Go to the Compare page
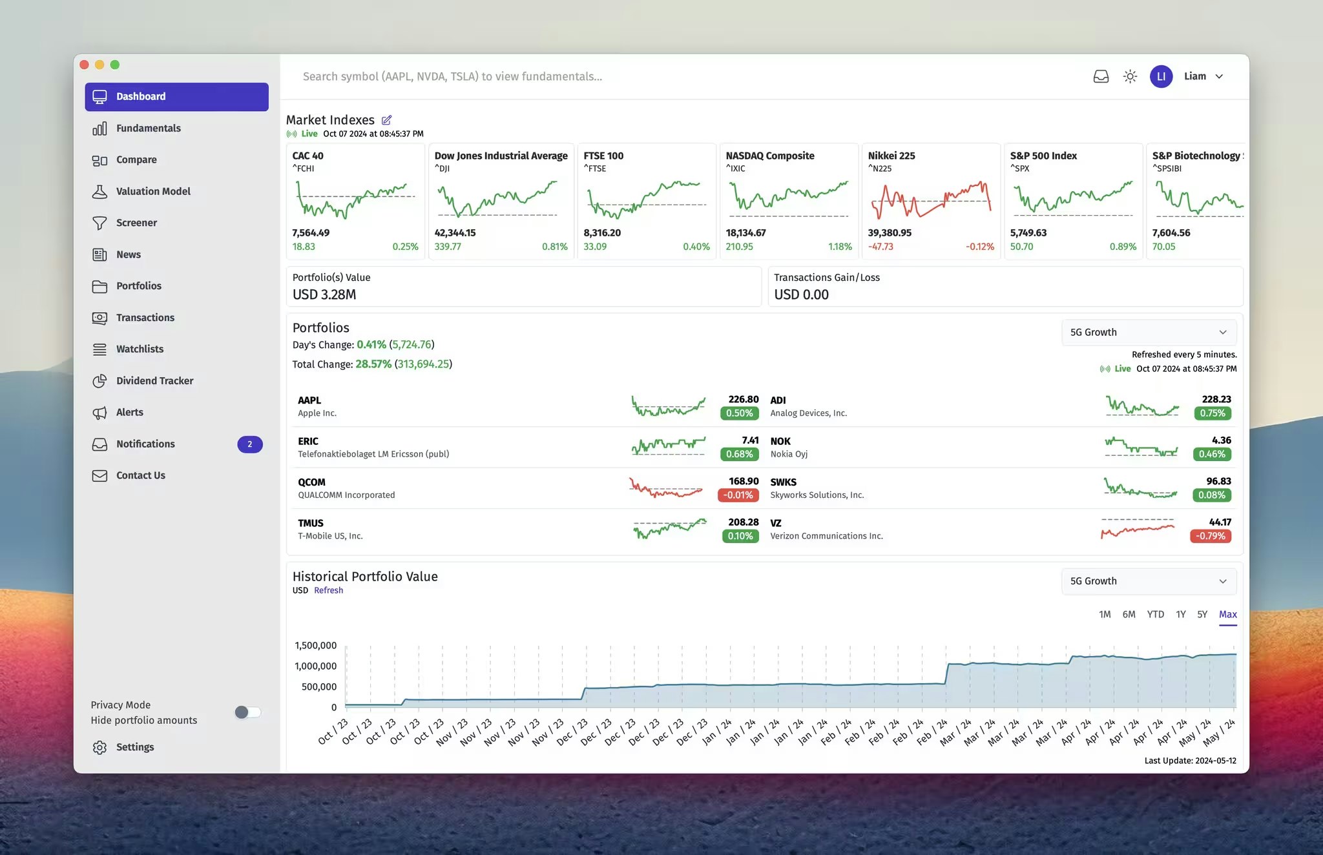1323x855 pixels. (176, 160)
